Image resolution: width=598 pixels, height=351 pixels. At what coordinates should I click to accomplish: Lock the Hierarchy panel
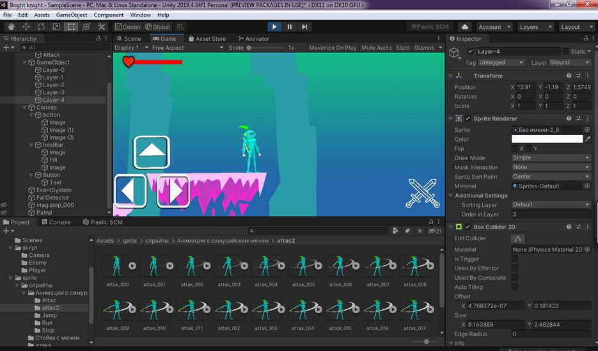pos(98,38)
